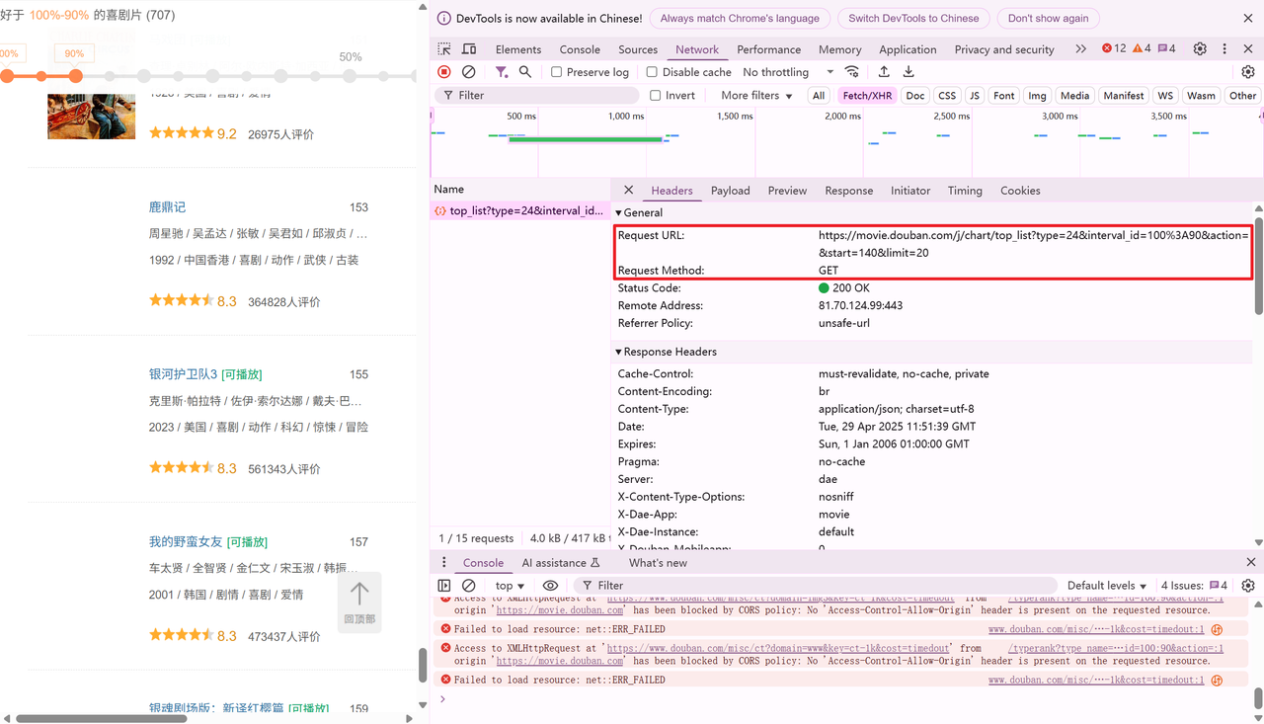The width and height of the screenshot is (1264, 724).
Task: Select the All request type filter
Action: coord(819,96)
